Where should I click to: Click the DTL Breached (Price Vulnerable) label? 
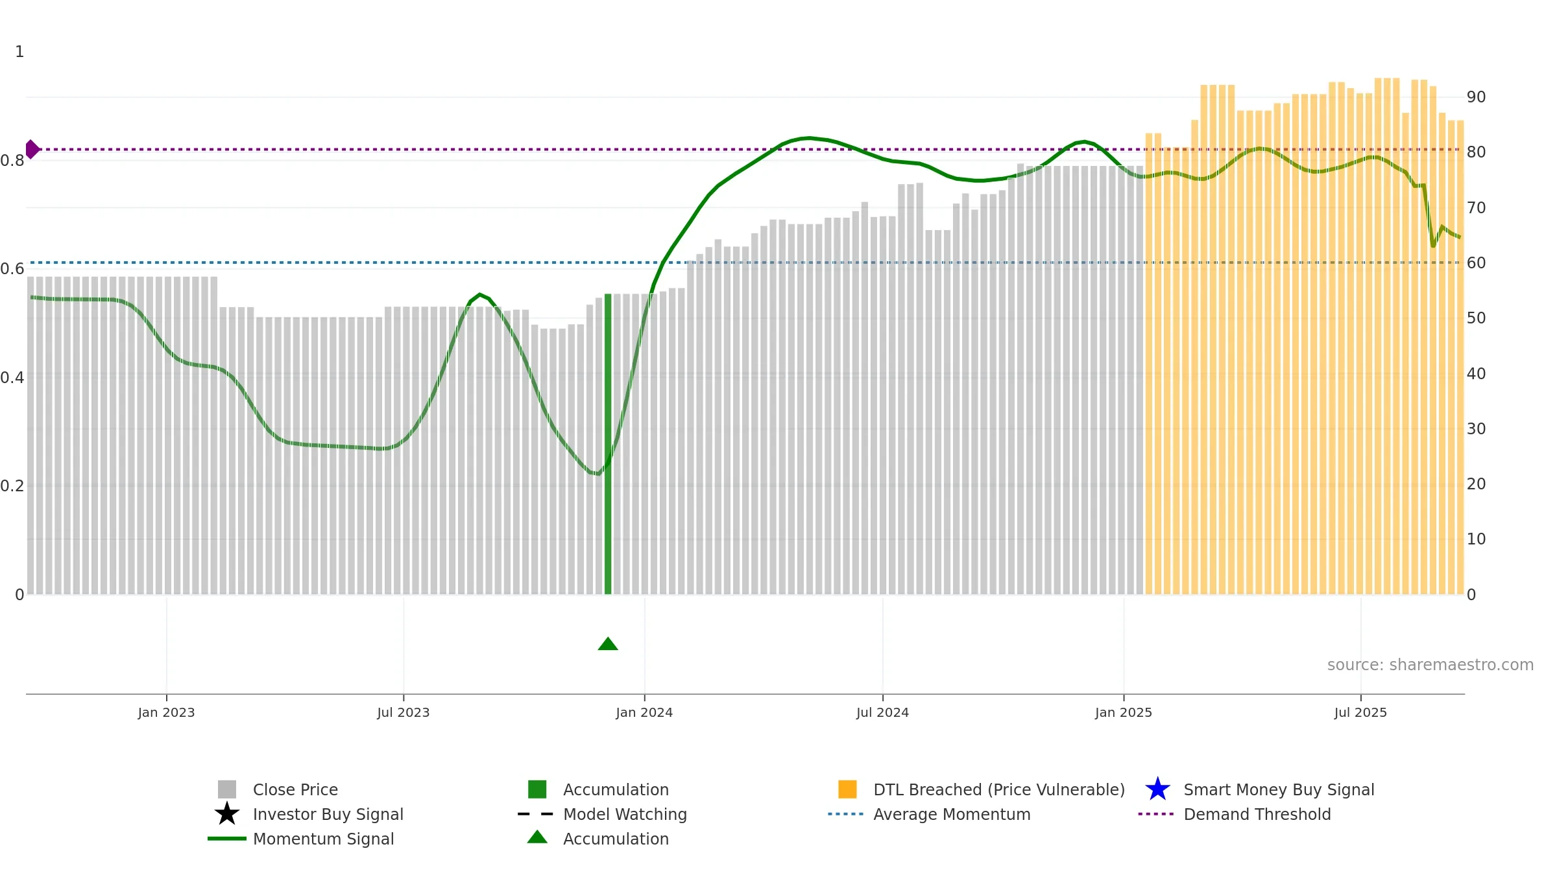click(999, 789)
